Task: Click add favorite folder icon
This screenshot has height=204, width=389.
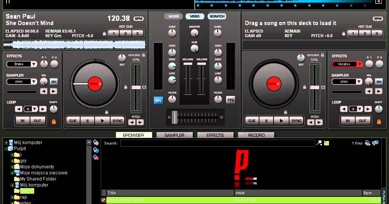Action: [96, 143]
